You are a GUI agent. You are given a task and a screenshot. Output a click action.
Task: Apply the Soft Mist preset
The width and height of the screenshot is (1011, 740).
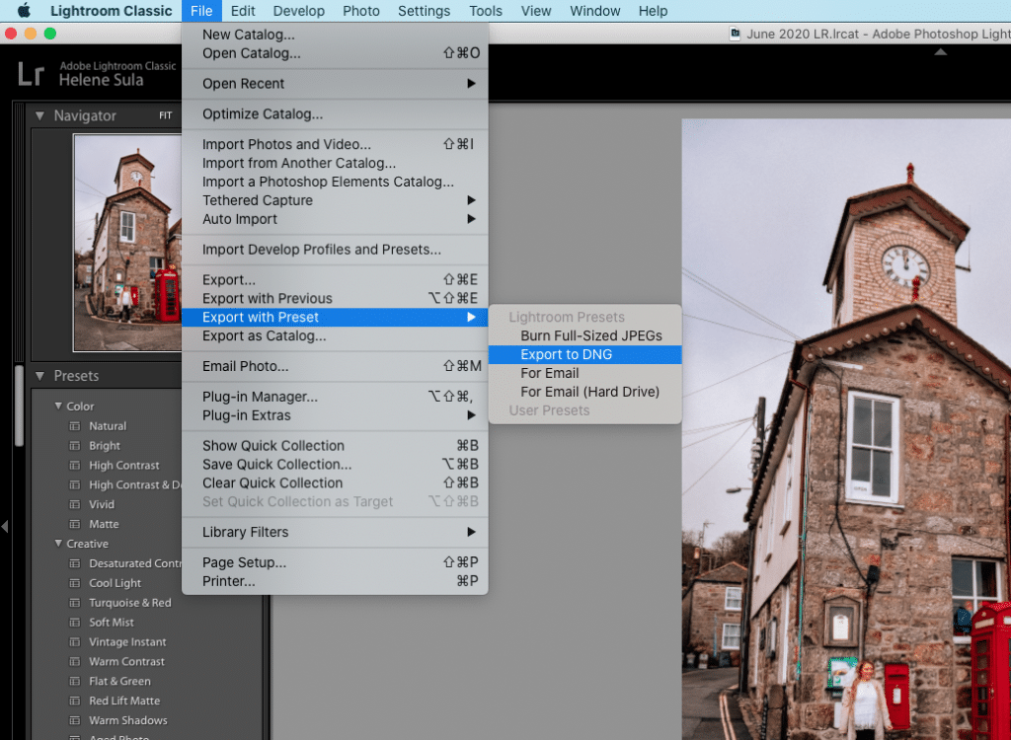pos(112,623)
